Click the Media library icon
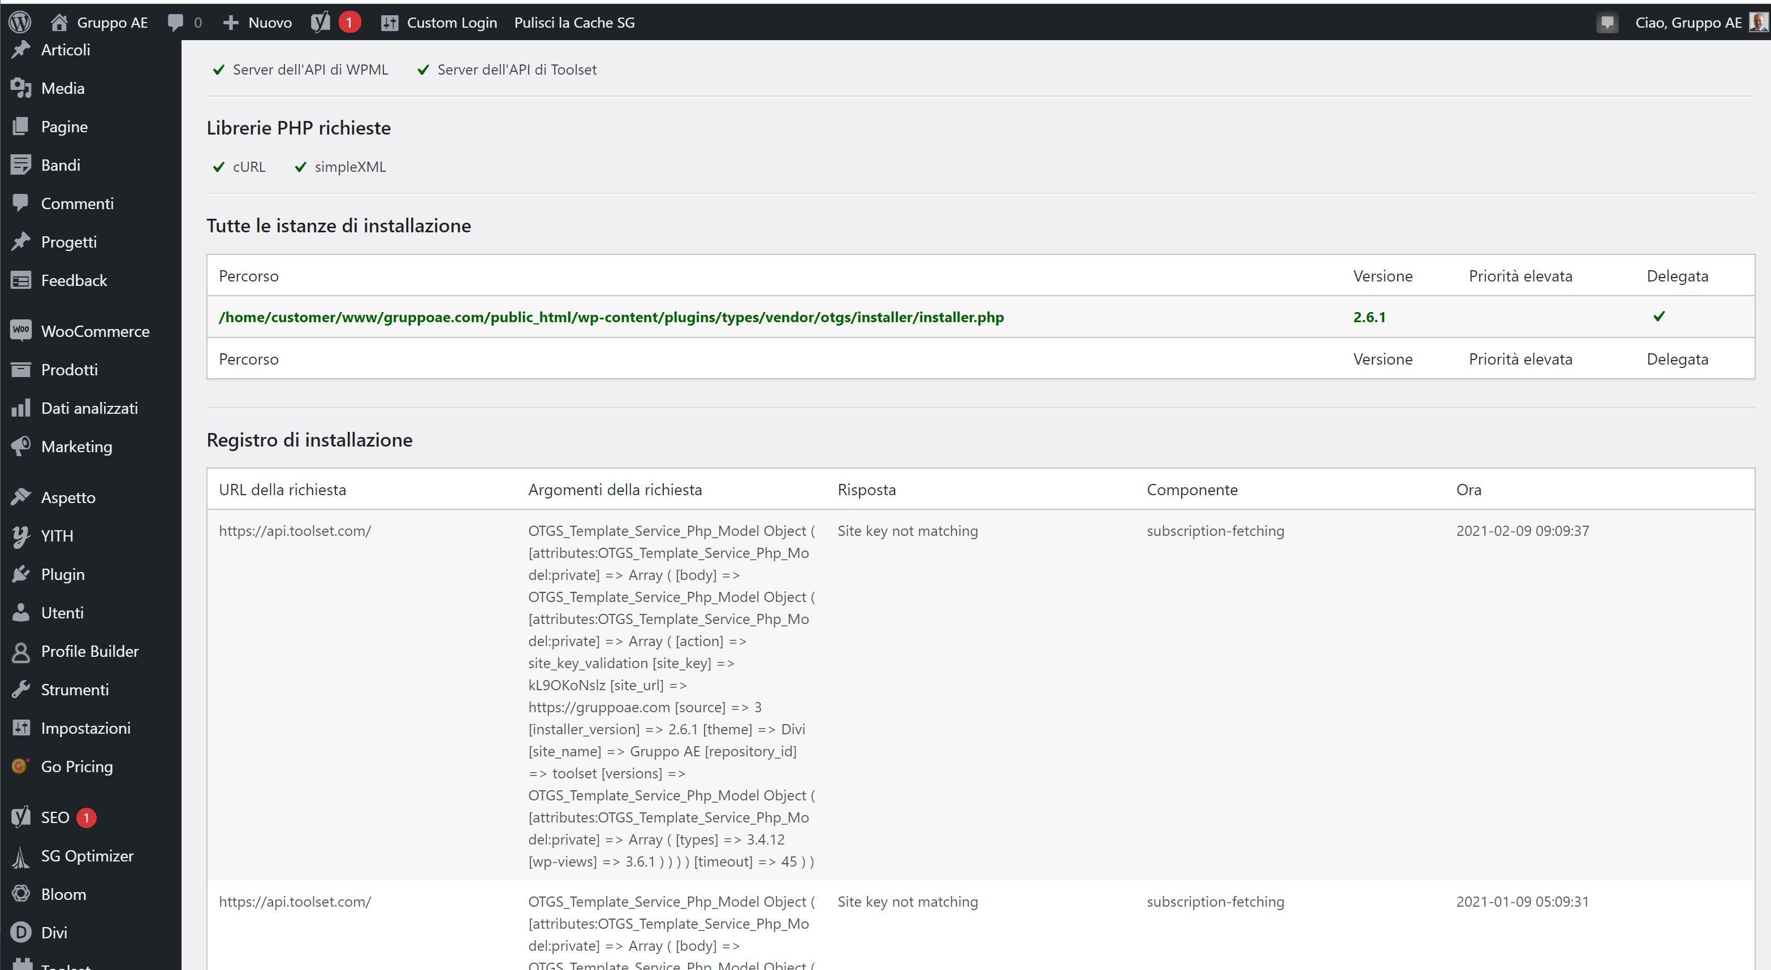Screen dimensions: 1771x970 (x=20, y=88)
